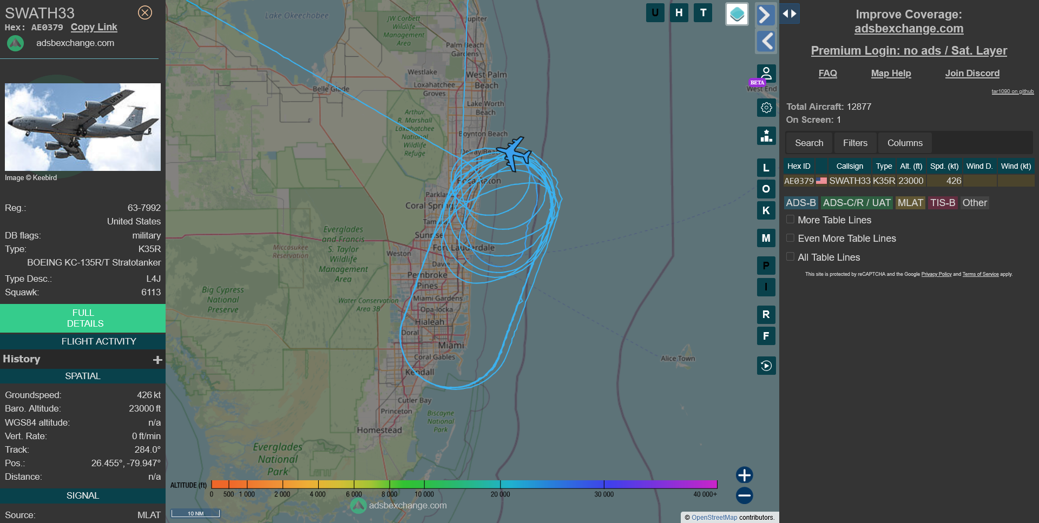1039x523 pixels.
Task: Click the H map toggle button
Action: [679, 12]
